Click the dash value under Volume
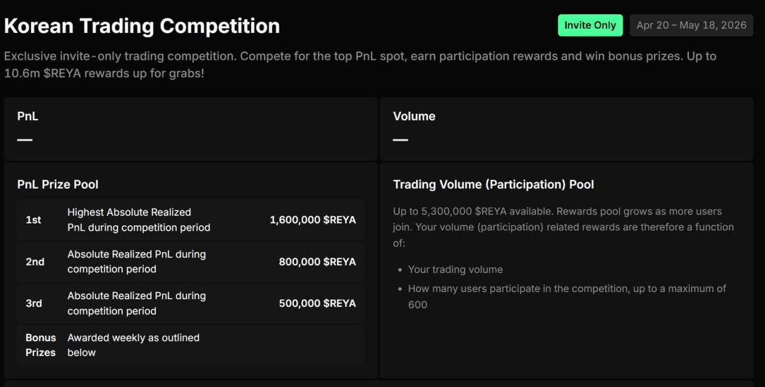 pyautogui.click(x=400, y=140)
